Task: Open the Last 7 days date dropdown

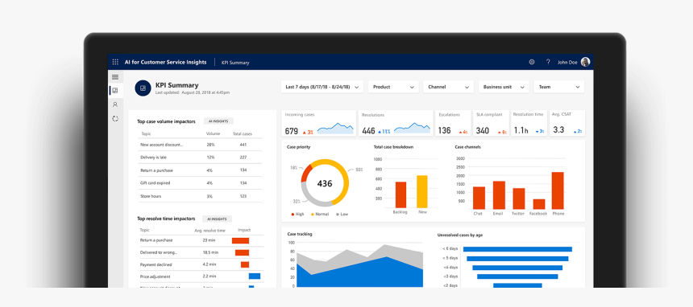Action: [322, 87]
